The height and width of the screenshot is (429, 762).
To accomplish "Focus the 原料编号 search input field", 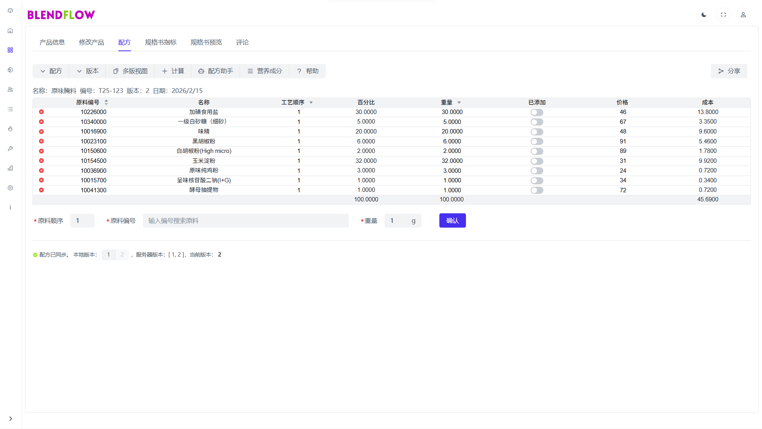I will pyautogui.click(x=245, y=221).
